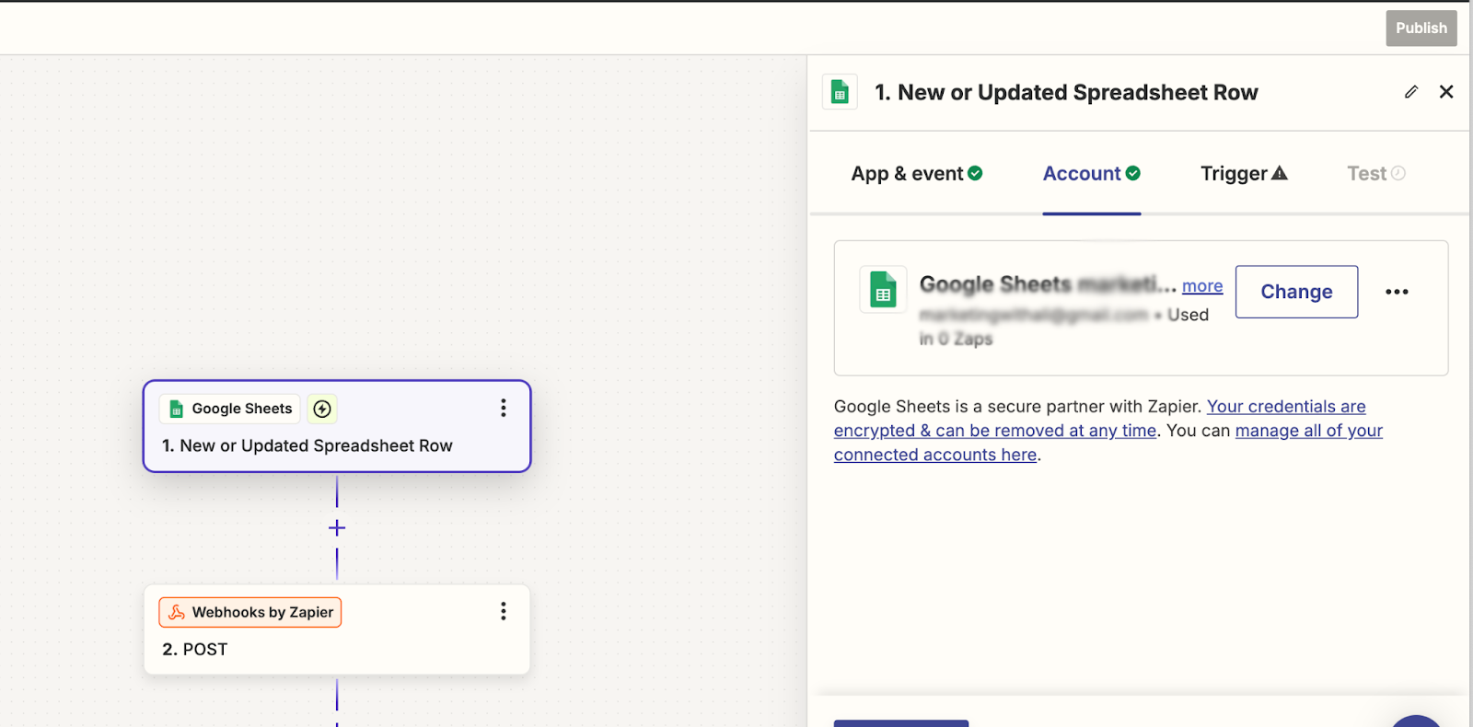
Task: Expand account name with more link
Action: [1202, 286]
